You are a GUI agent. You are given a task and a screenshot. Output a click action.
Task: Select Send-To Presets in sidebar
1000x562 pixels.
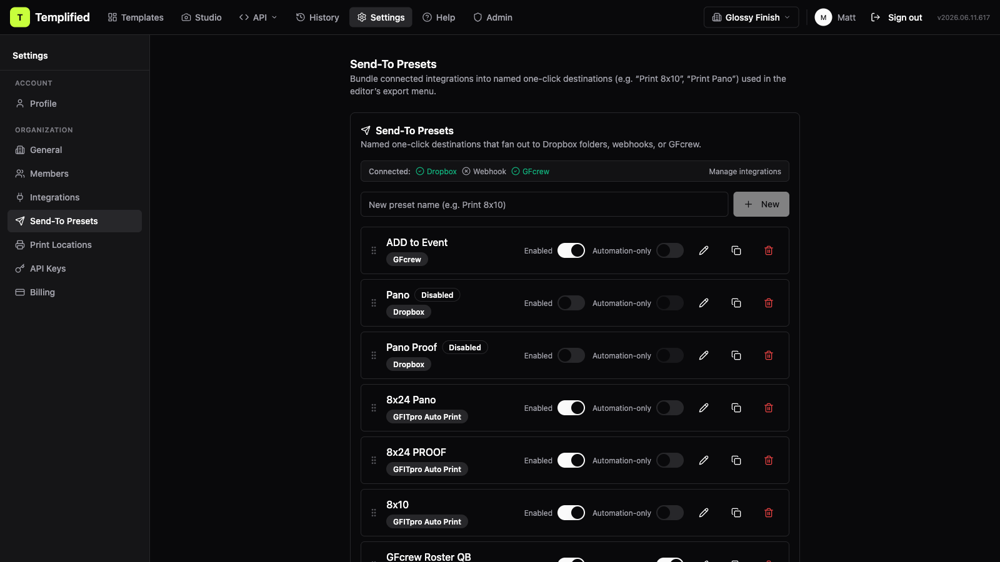click(x=74, y=221)
